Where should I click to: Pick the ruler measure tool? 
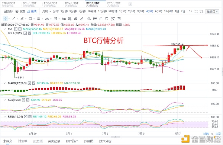click(x=82, y=19)
